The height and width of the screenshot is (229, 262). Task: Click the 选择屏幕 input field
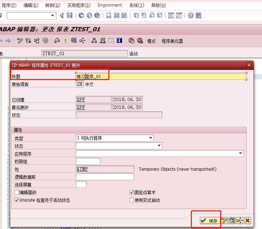[x=81, y=184]
